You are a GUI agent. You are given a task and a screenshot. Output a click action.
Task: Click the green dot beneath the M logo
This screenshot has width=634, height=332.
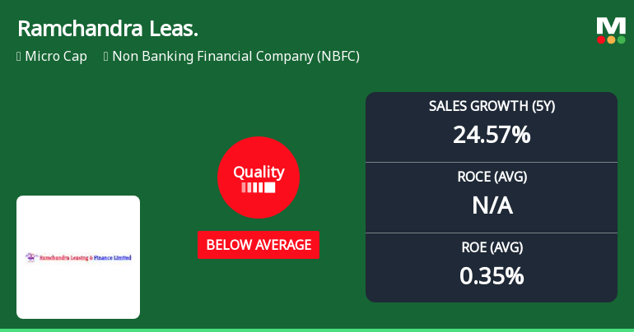pyautogui.click(x=622, y=39)
